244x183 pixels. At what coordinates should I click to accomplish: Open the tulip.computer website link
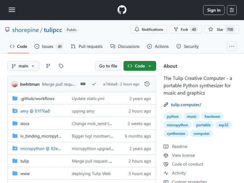click(x=186, y=105)
